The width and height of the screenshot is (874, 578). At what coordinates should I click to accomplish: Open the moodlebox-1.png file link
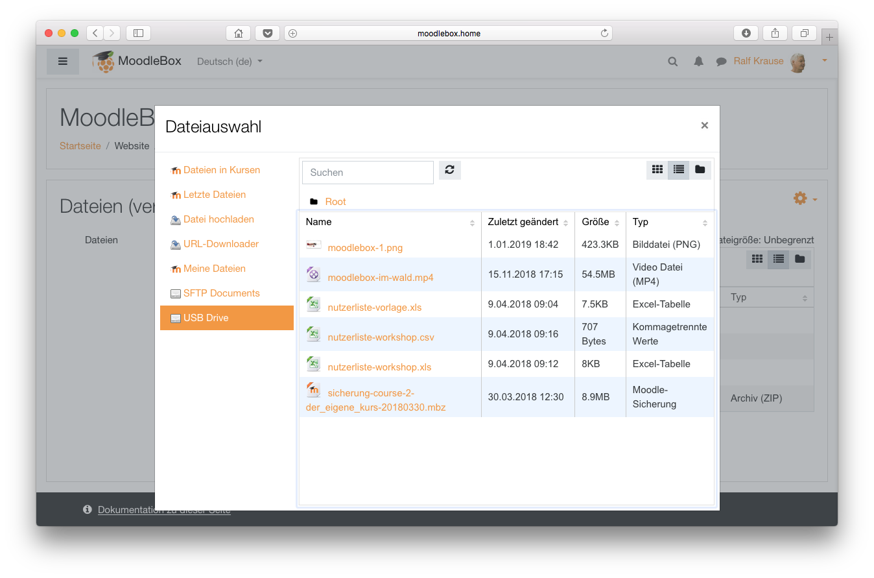click(x=365, y=248)
